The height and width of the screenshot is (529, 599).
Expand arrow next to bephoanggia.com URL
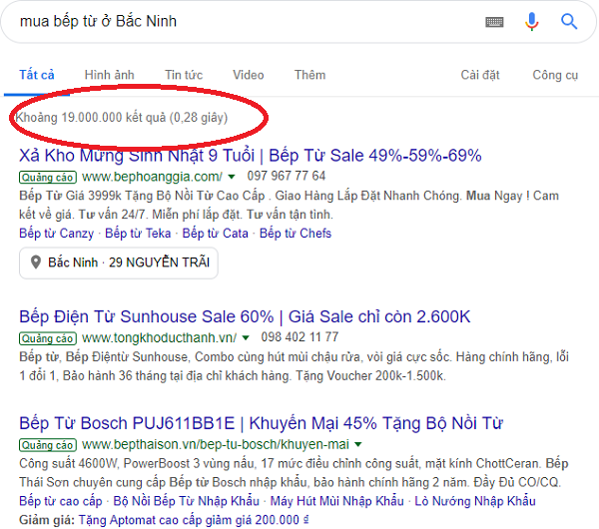click(232, 177)
